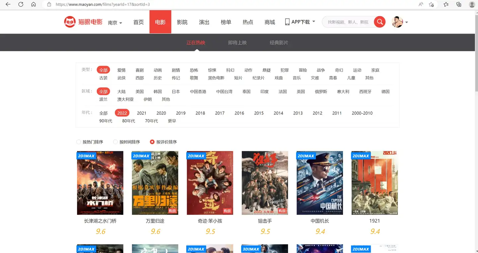Select year 2021 filter
The width and height of the screenshot is (478, 253).
[142, 113]
